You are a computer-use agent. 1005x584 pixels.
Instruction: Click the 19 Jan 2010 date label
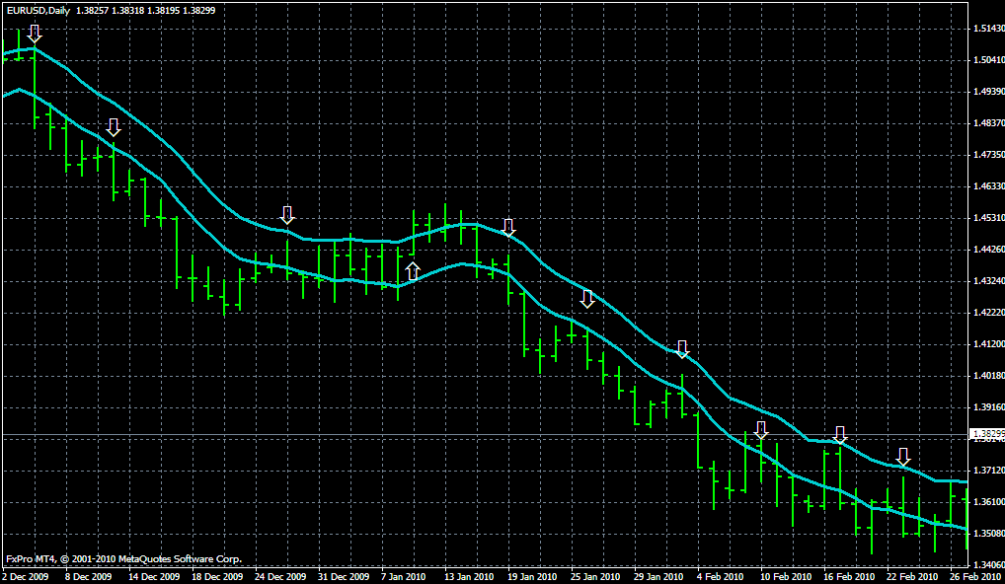pyautogui.click(x=533, y=576)
